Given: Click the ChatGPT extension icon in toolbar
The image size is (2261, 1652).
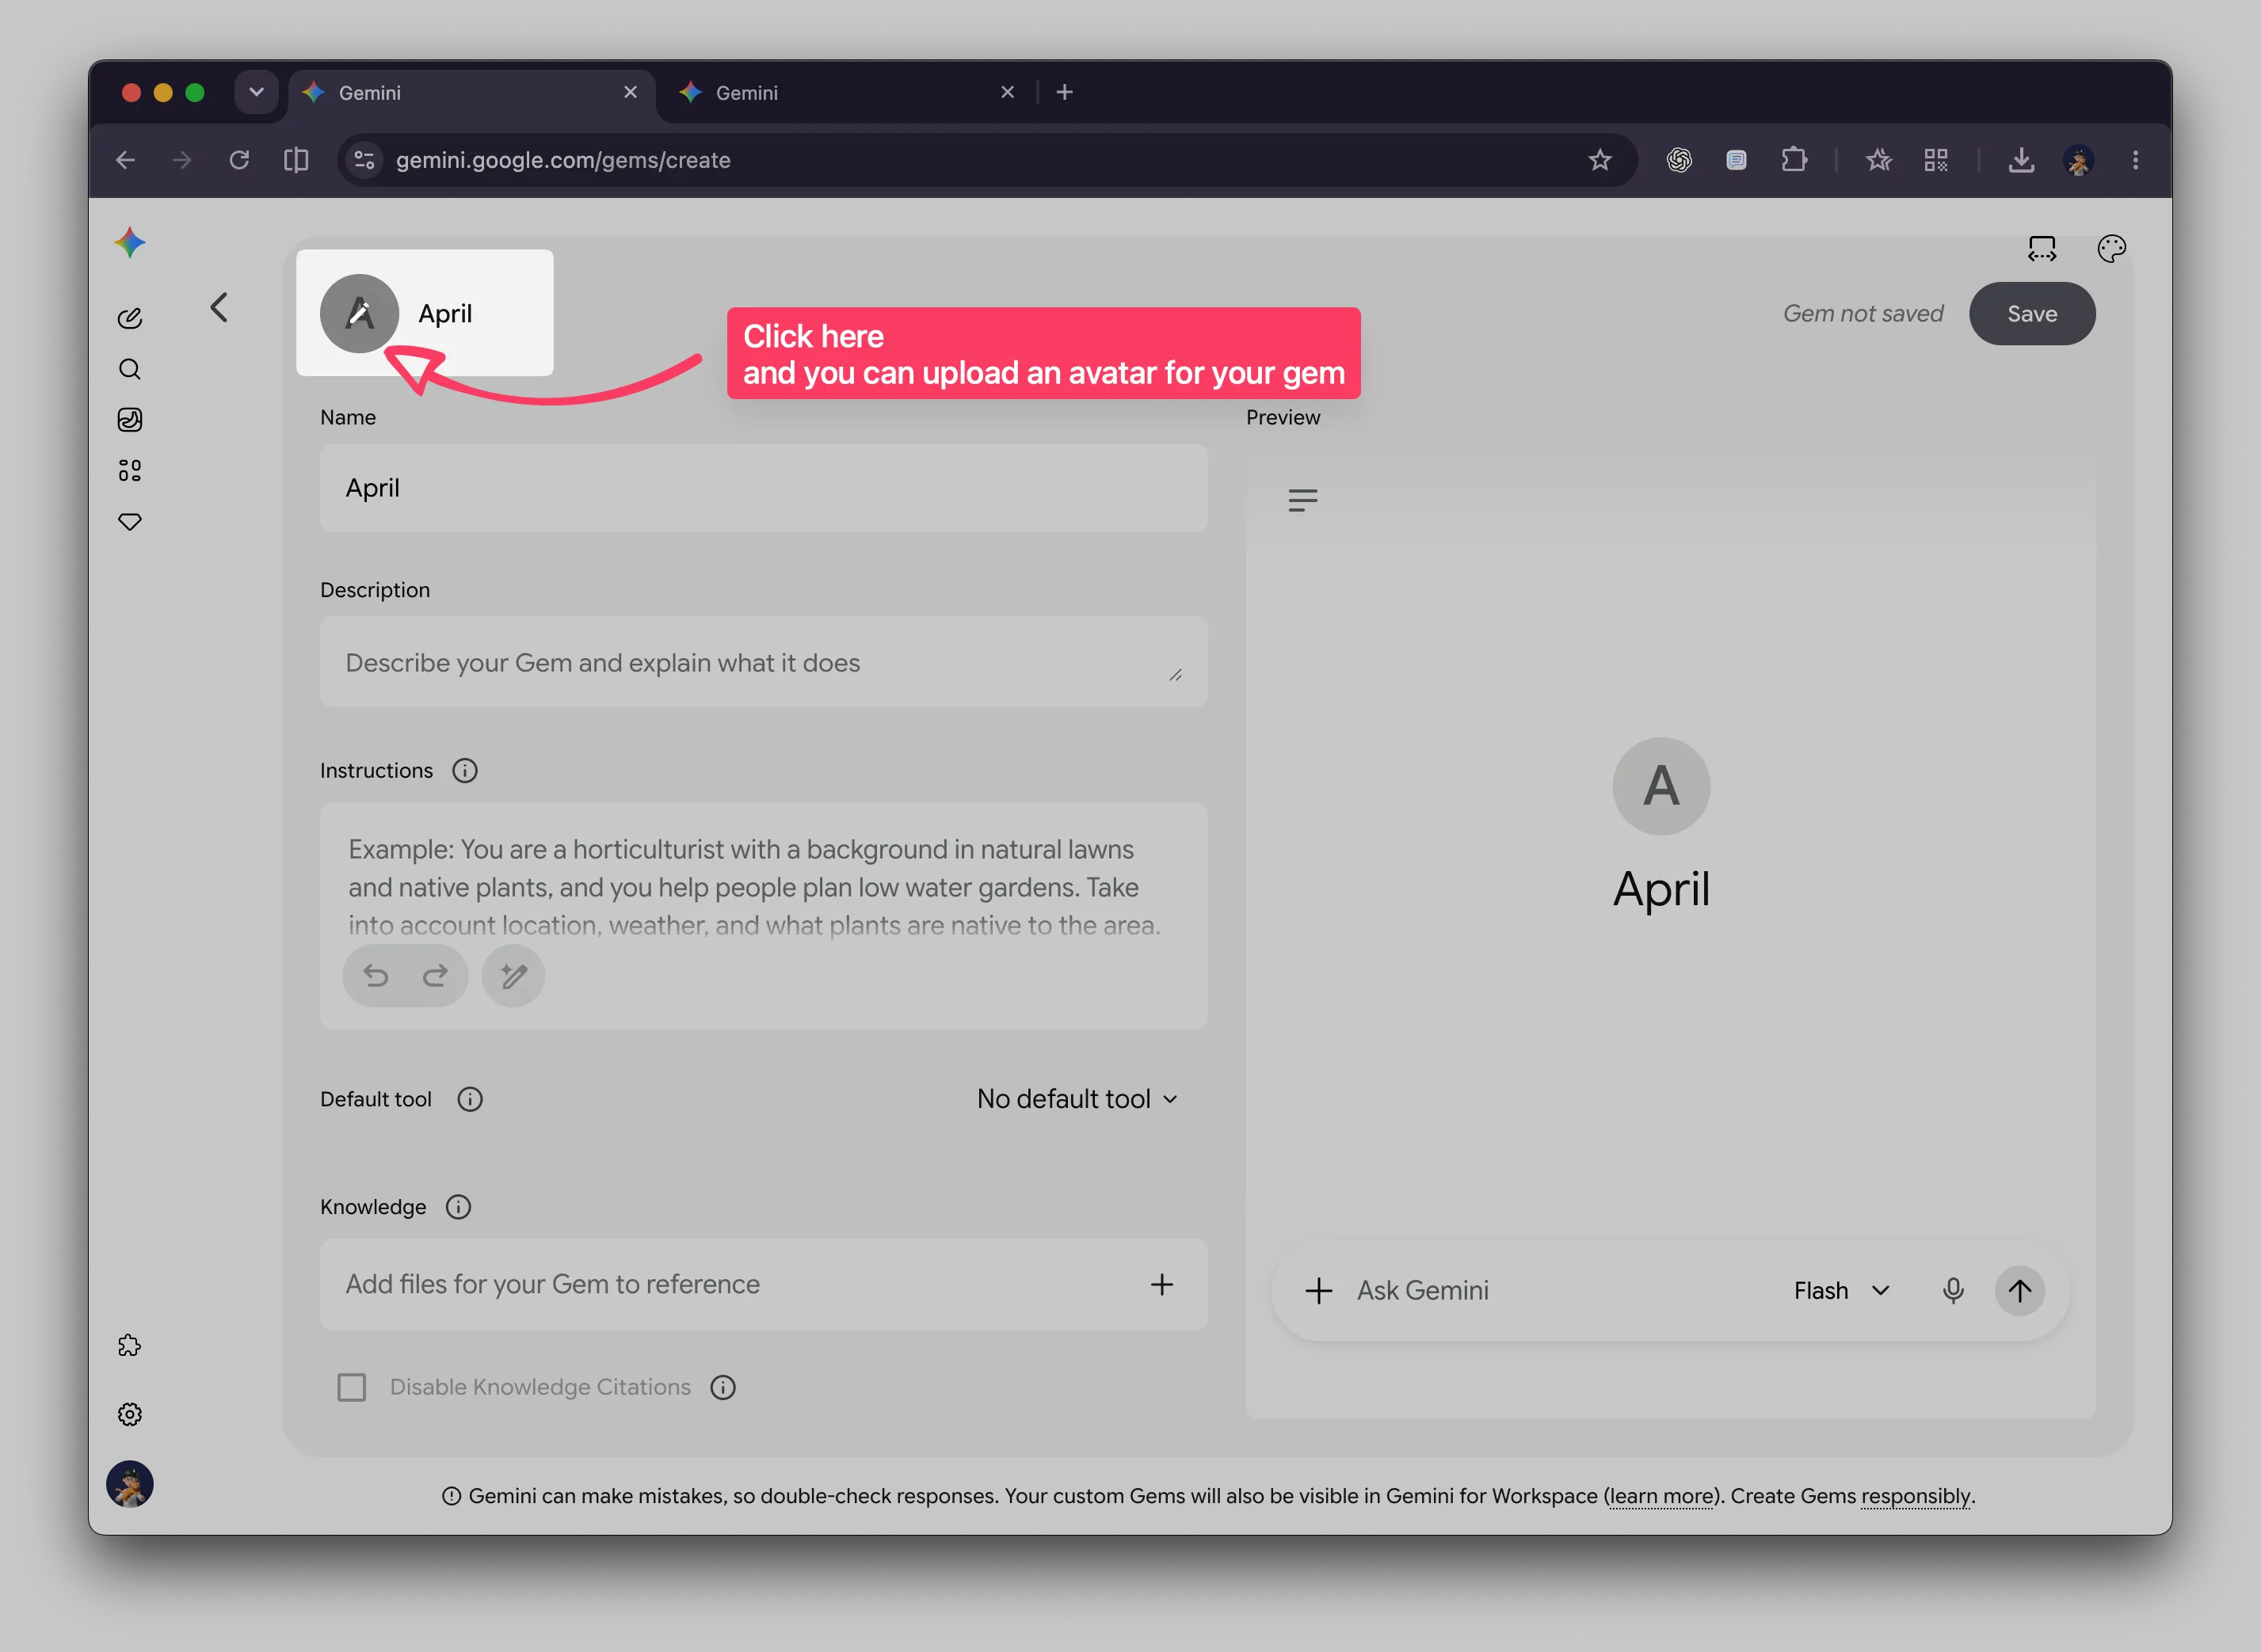Looking at the screenshot, I should coord(1679,160).
